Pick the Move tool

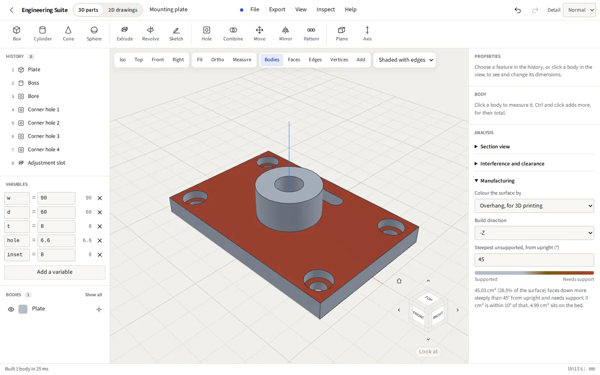click(x=260, y=34)
